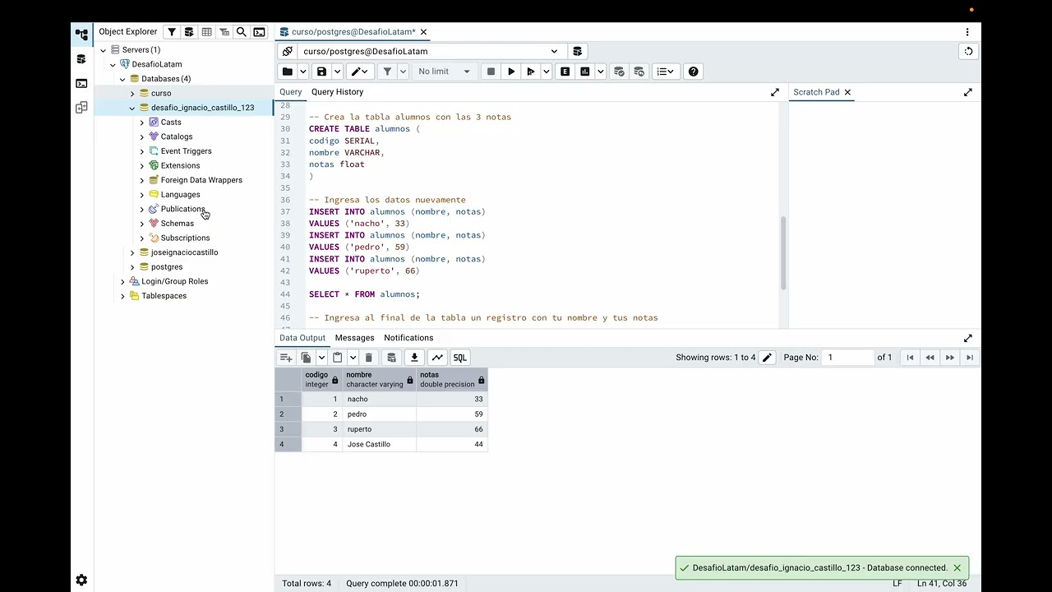This screenshot has width=1052, height=592.
Task: Switch to the Notifications tab
Action: [x=408, y=338]
